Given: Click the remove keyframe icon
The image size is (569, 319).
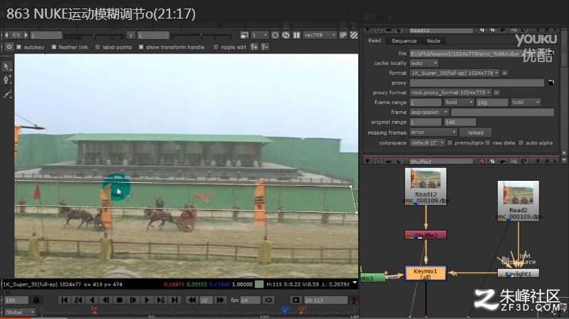Looking at the screenshot, I should pos(265,47).
